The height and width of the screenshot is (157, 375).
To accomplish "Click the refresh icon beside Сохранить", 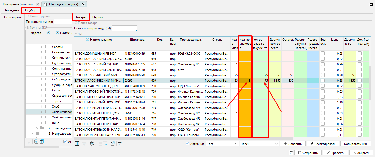I will pyautogui.click(x=291, y=153).
